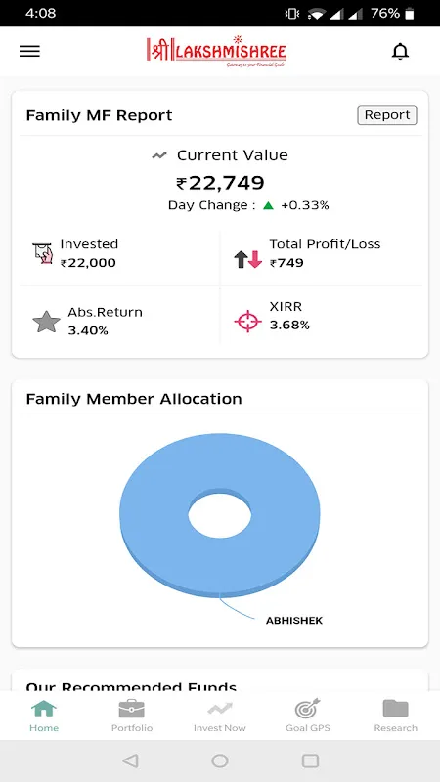This screenshot has height=782, width=440.
Task: Tap the Android home circle button
Action: click(220, 760)
